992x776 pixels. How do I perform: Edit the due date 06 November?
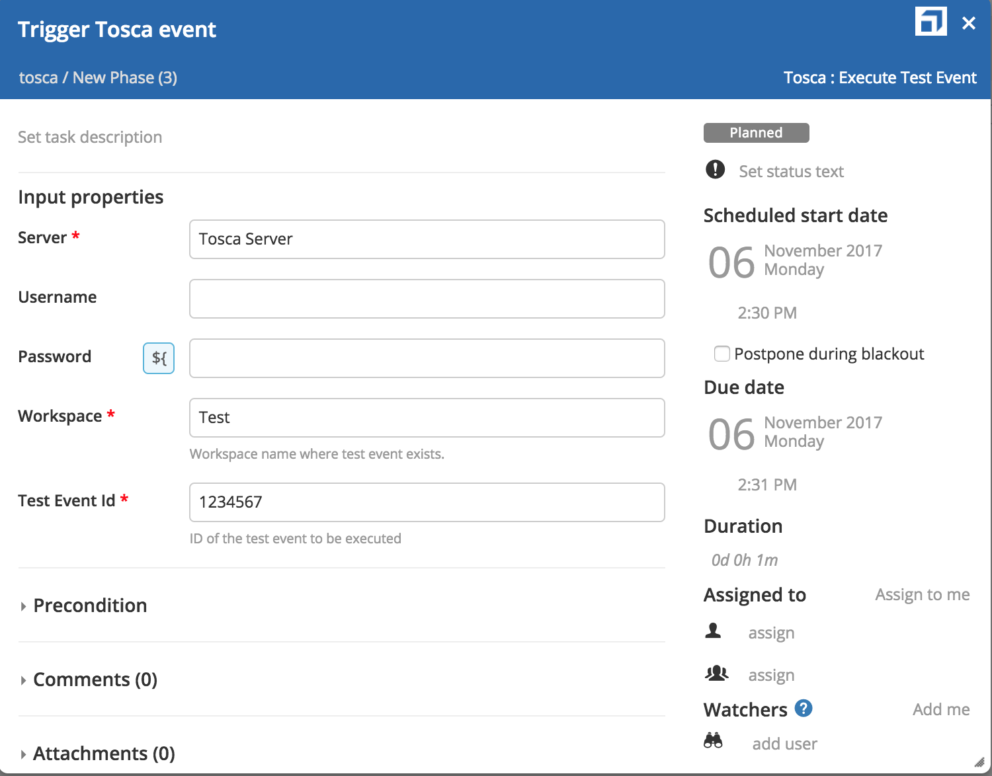pos(795,434)
